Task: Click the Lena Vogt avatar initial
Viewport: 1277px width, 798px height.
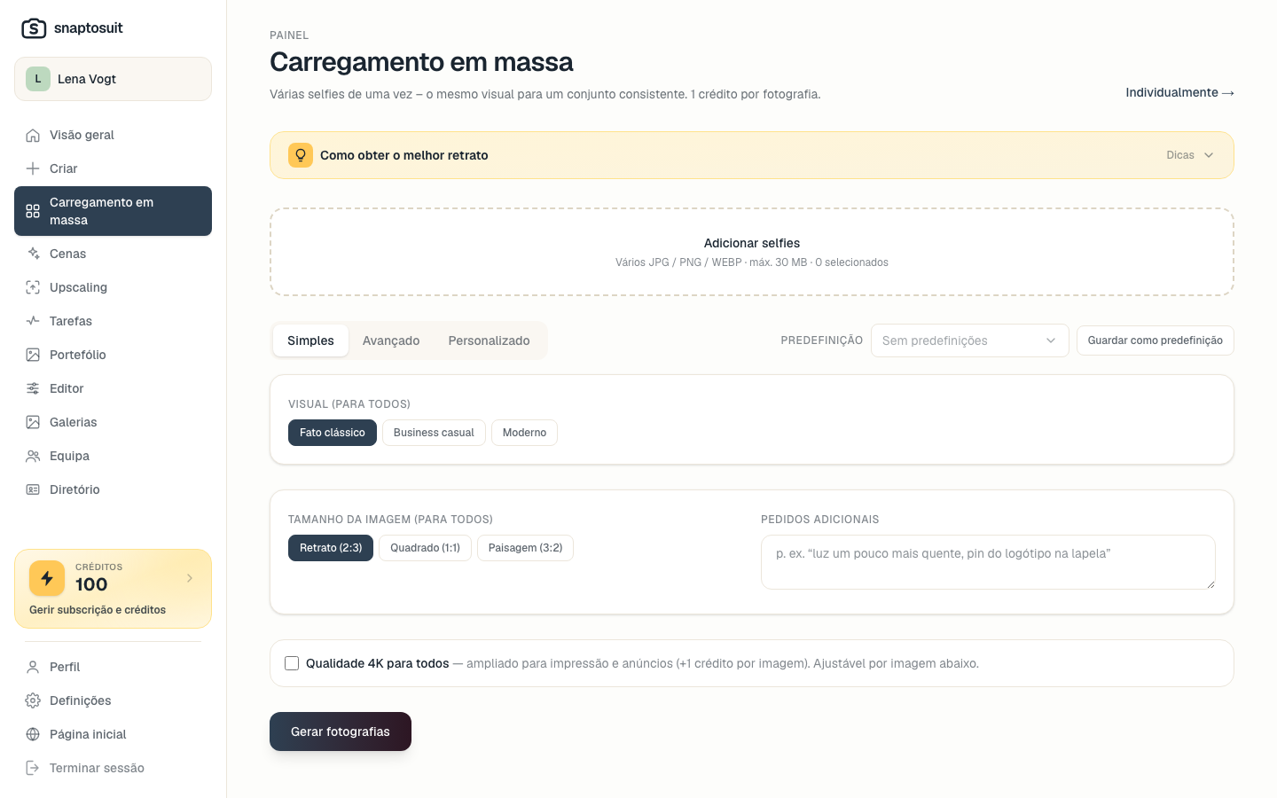Action: tap(38, 79)
